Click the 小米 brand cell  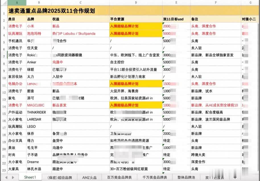click(39, 26)
